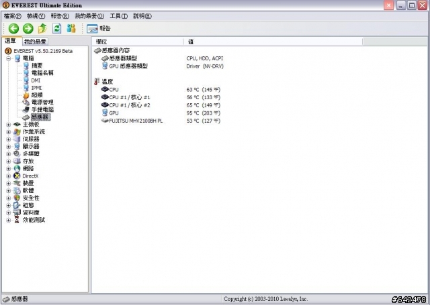Image resolution: width=430 pixels, height=305 pixels.
Task: Click the 報告 report toolbar button
Action: [x=99, y=28]
